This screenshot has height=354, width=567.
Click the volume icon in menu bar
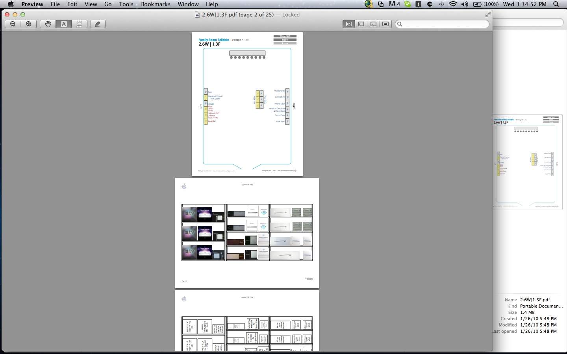point(465,4)
